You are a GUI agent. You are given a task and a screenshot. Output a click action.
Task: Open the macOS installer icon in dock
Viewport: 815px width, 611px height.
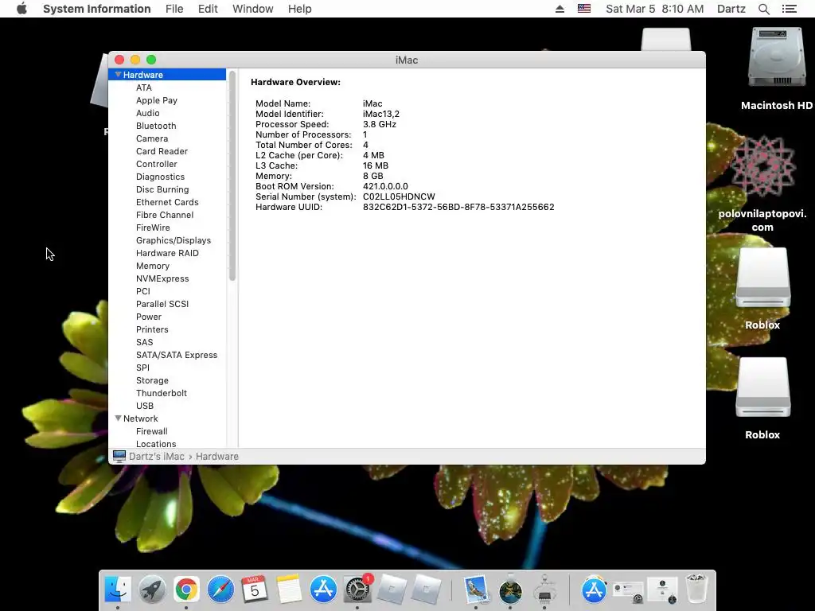(x=510, y=590)
